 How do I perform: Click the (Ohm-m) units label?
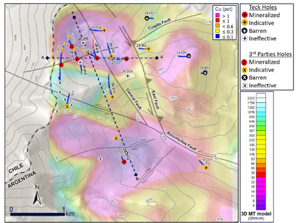[x=256, y=219]
